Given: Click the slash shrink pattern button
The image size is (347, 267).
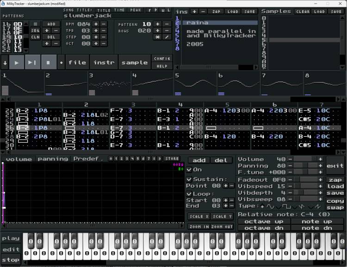Looking at the screenshot, I should coord(167,37).
